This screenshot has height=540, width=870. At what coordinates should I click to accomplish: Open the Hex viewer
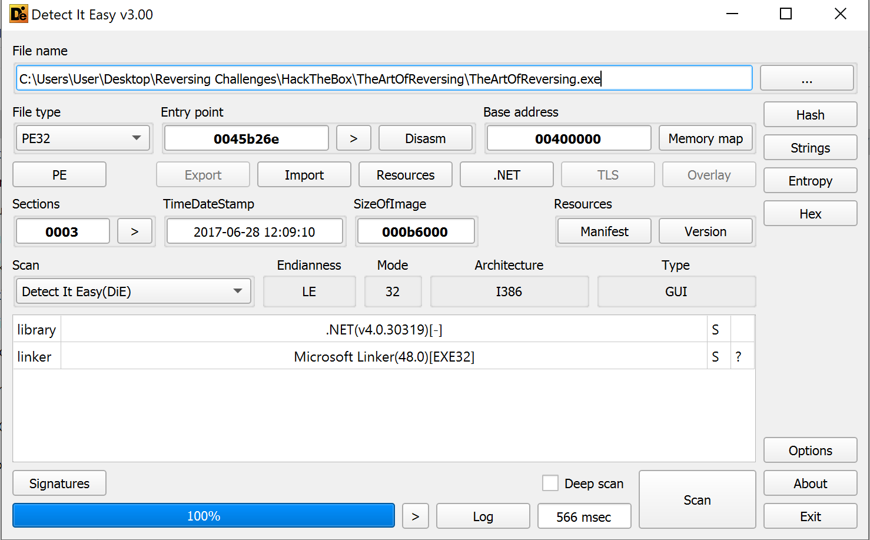pos(810,214)
